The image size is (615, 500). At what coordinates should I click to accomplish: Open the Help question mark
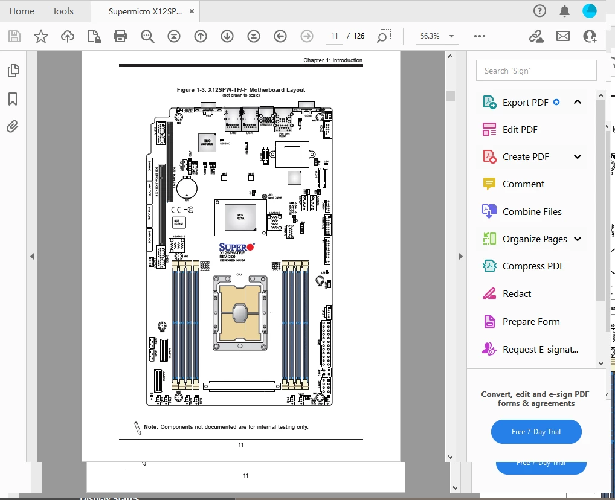pos(539,11)
